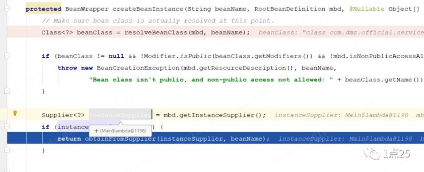Click the yellow lightbulb intention icon
The image size is (424, 172).
click(15, 113)
